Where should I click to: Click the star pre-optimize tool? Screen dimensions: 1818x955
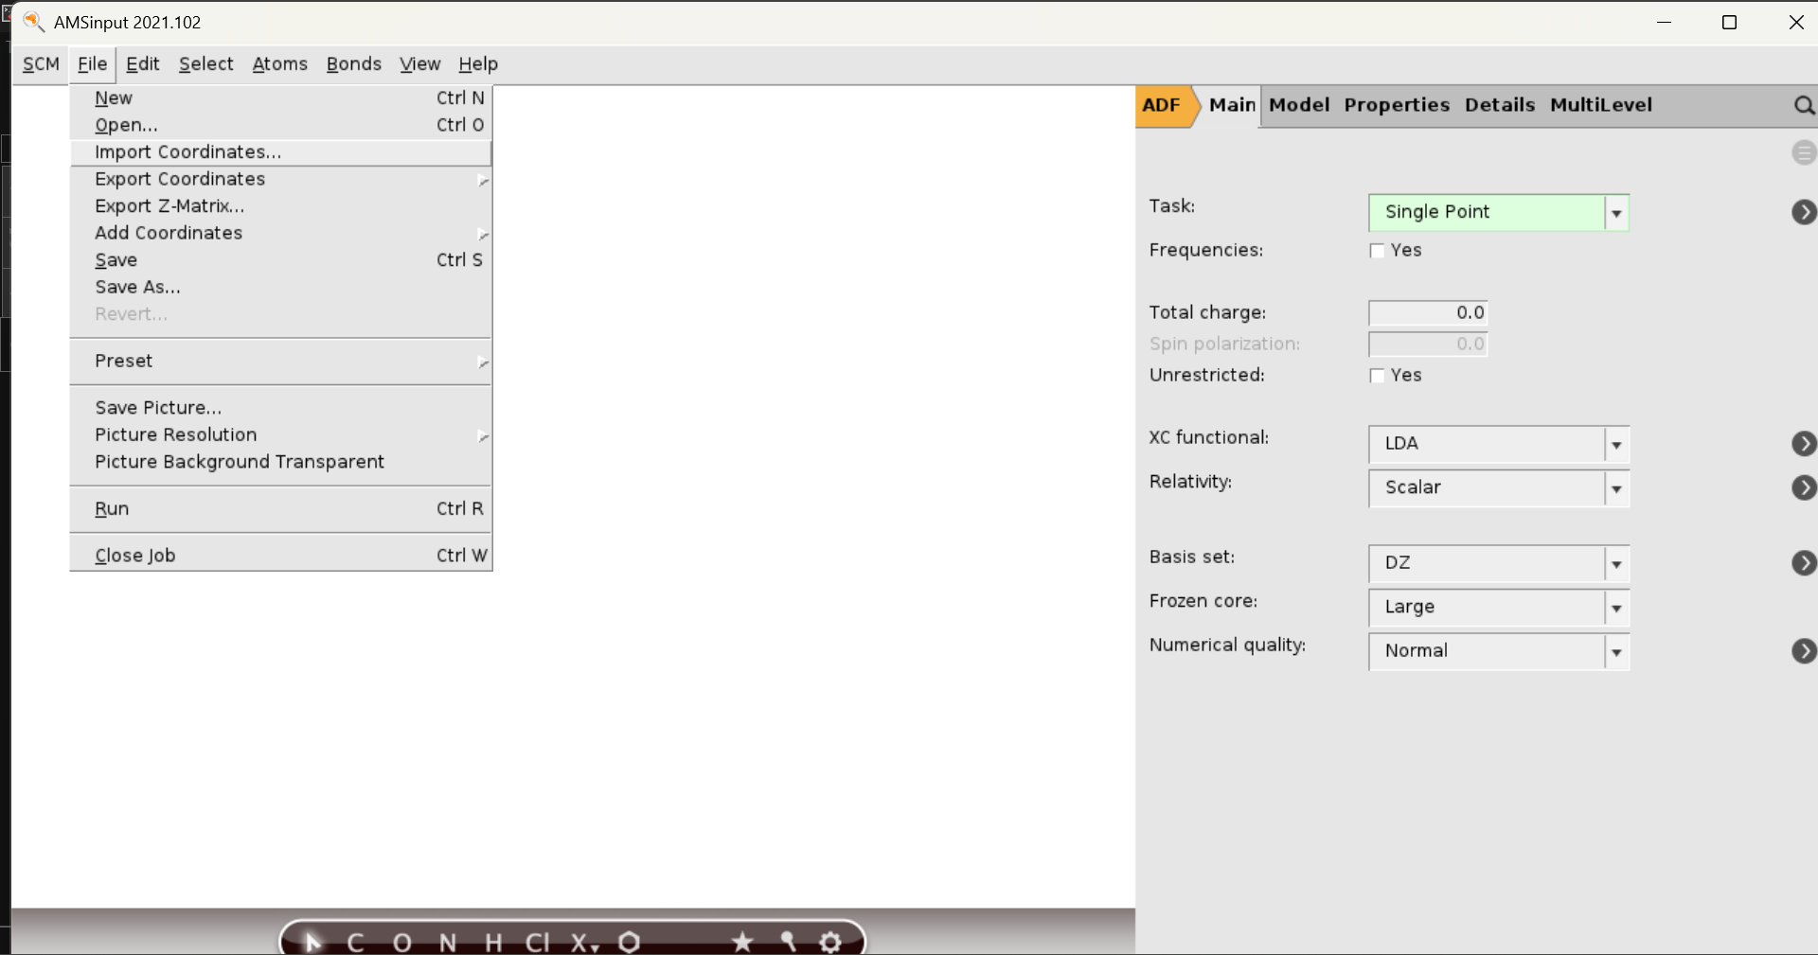coord(742,942)
